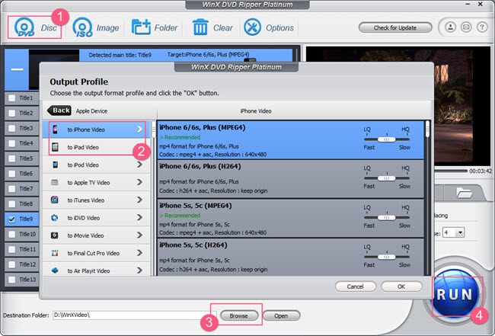The height and width of the screenshot is (336, 495).
Task: Choose iPhone 5s, 5c (H264) profile
Action: pos(290,257)
